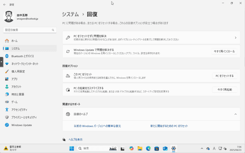Open Task View on the taskbar
This screenshot has width=245, height=153.
(123, 148)
